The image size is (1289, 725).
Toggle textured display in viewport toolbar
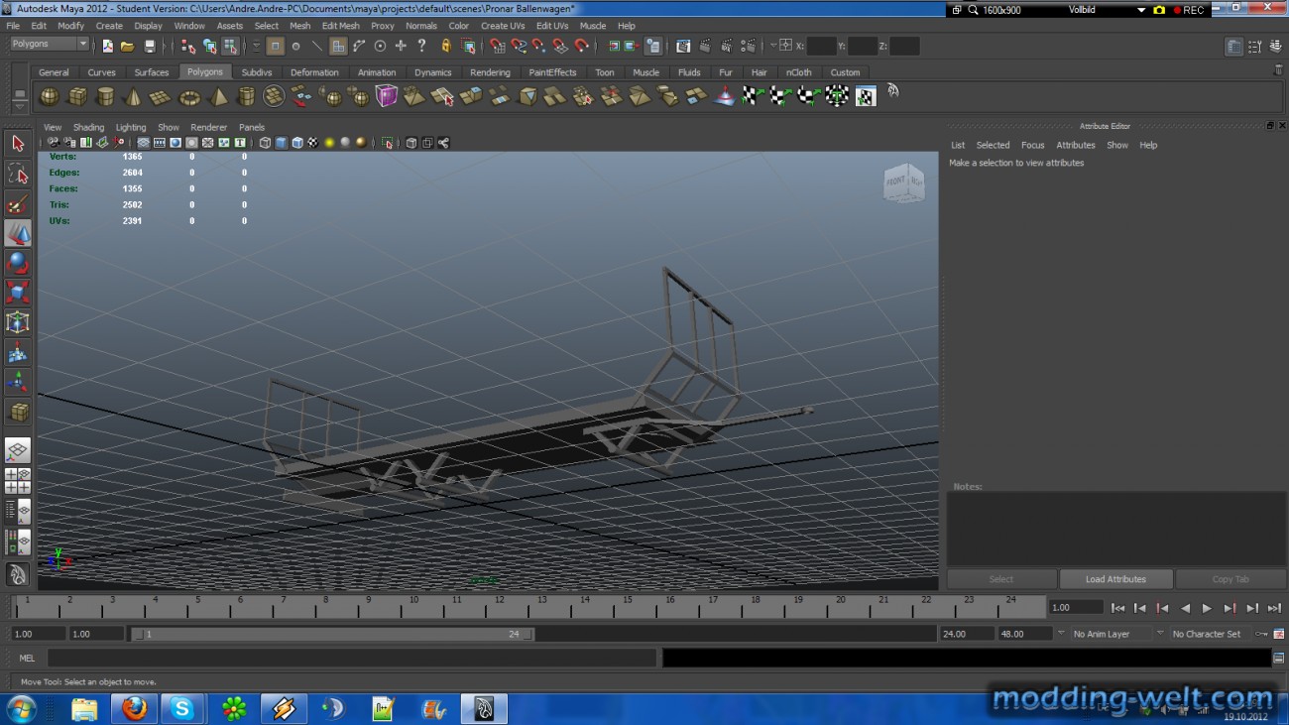click(312, 143)
